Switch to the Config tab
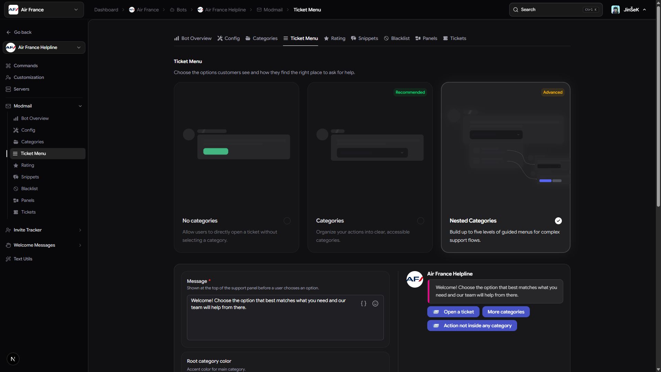661x372 pixels. tap(229, 38)
